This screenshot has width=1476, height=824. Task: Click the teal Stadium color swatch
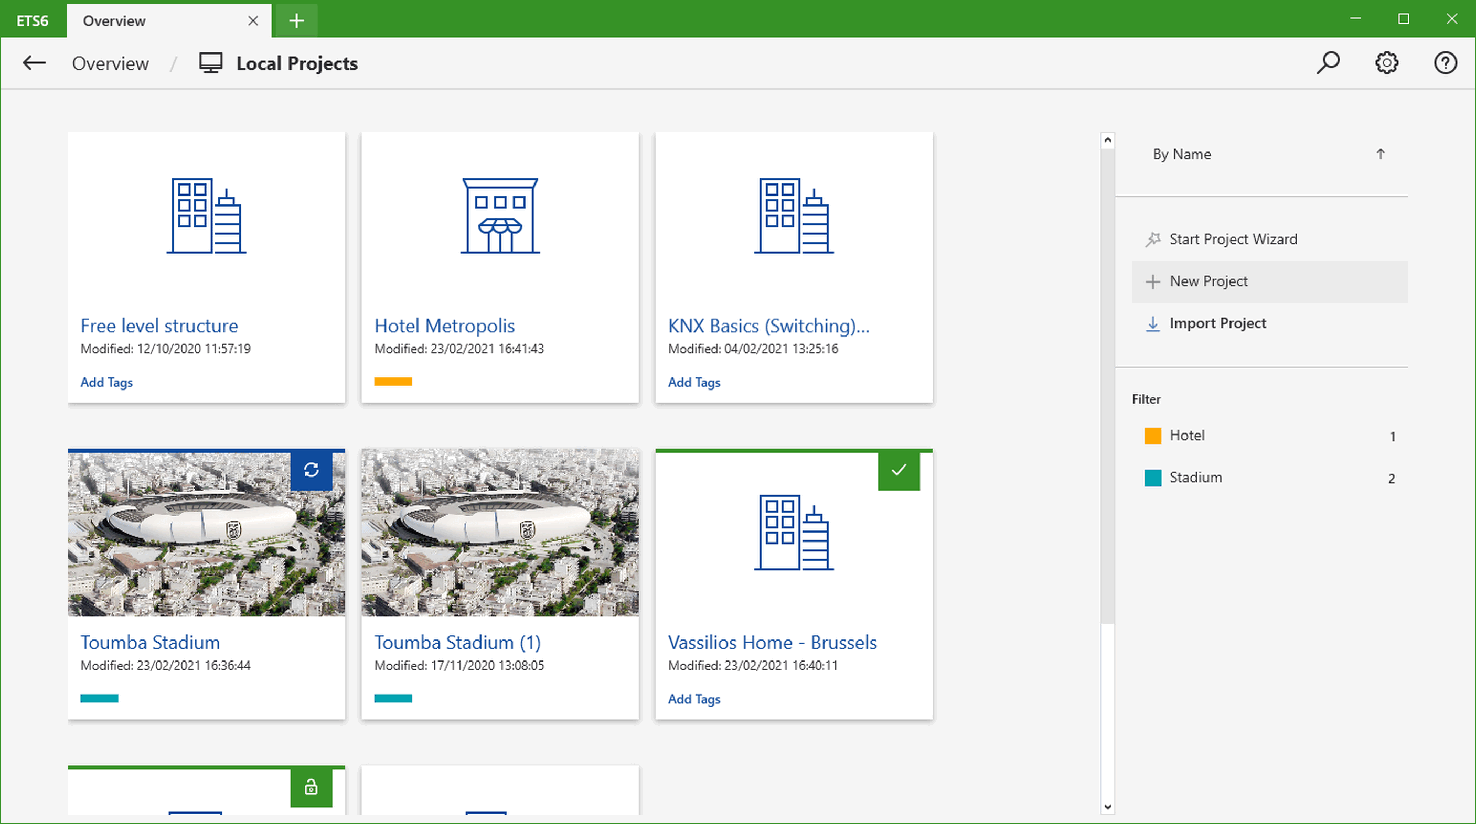pos(1152,478)
